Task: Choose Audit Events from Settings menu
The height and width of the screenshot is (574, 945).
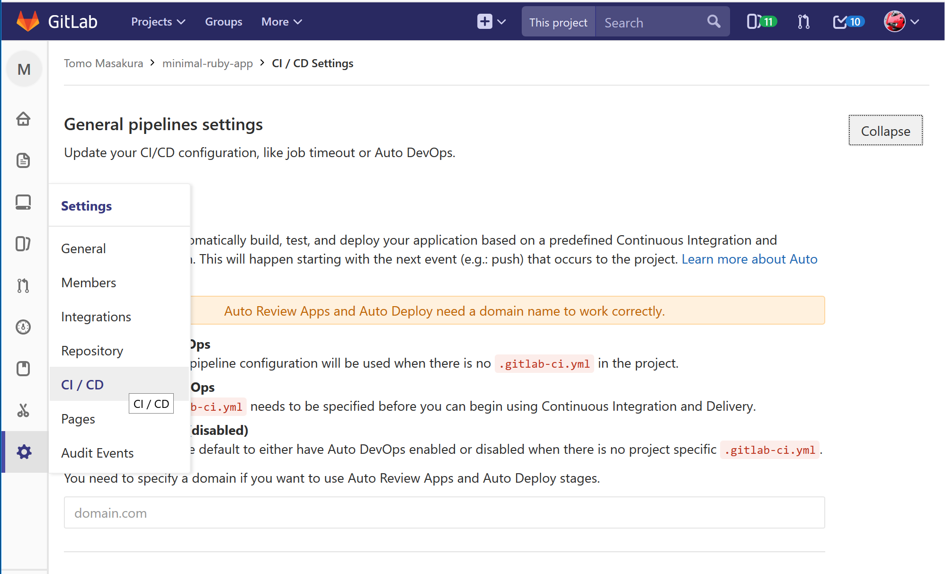Action: click(98, 453)
